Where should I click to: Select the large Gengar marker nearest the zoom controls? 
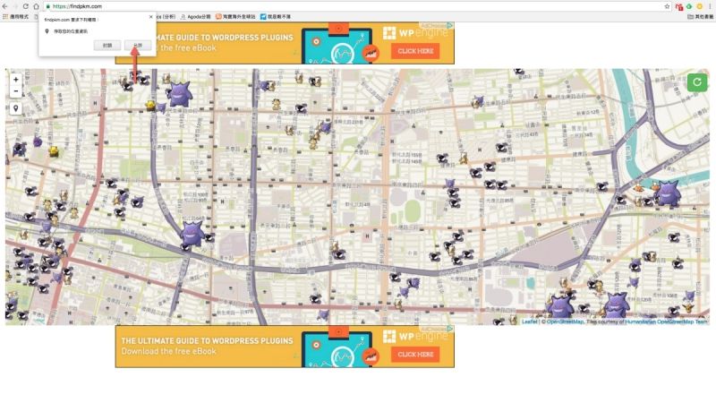[179, 94]
